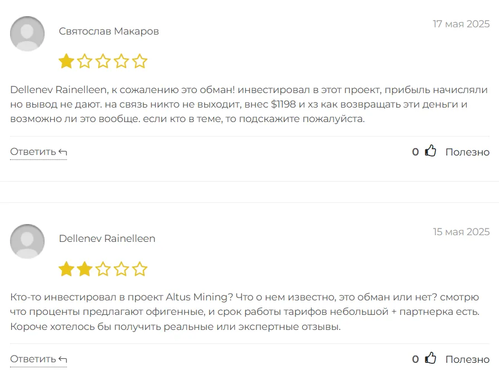Screen dimensions: 499x384
Task: Open the reviewer name Dellenev Rainelleen heading
Action: [107, 239]
